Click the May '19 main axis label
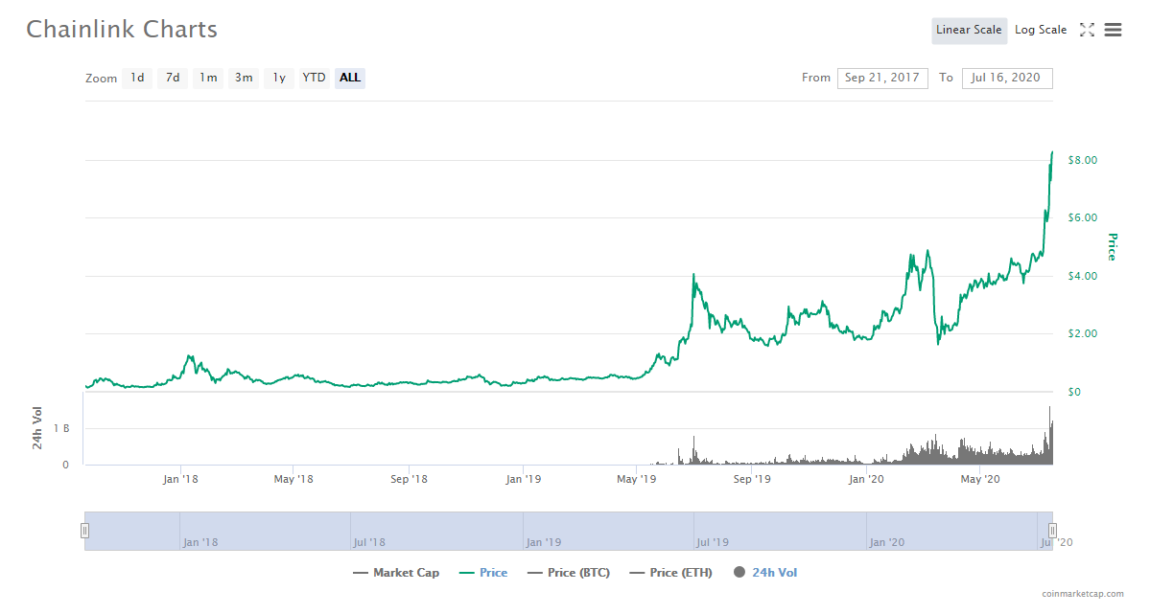 [637, 479]
